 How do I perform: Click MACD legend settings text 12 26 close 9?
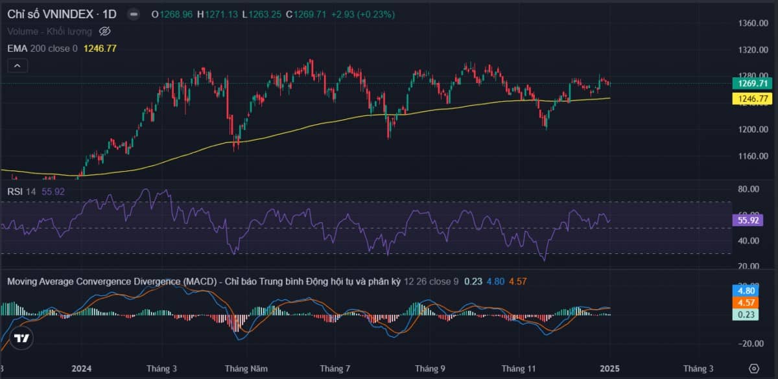pos(431,282)
